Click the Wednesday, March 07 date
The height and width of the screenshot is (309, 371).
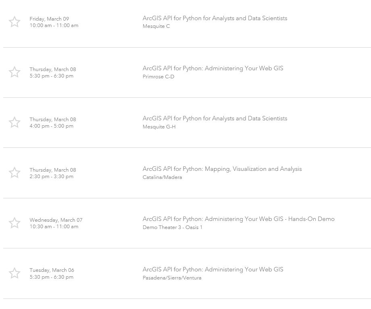[x=56, y=220]
